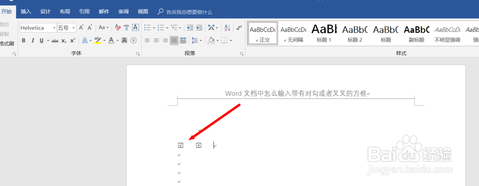Increase paragraph indent
The height and width of the screenshot is (186, 479).
199,28
